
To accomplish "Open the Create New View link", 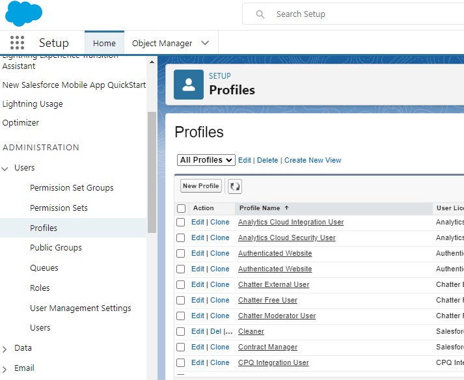I will [x=312, y=160].
